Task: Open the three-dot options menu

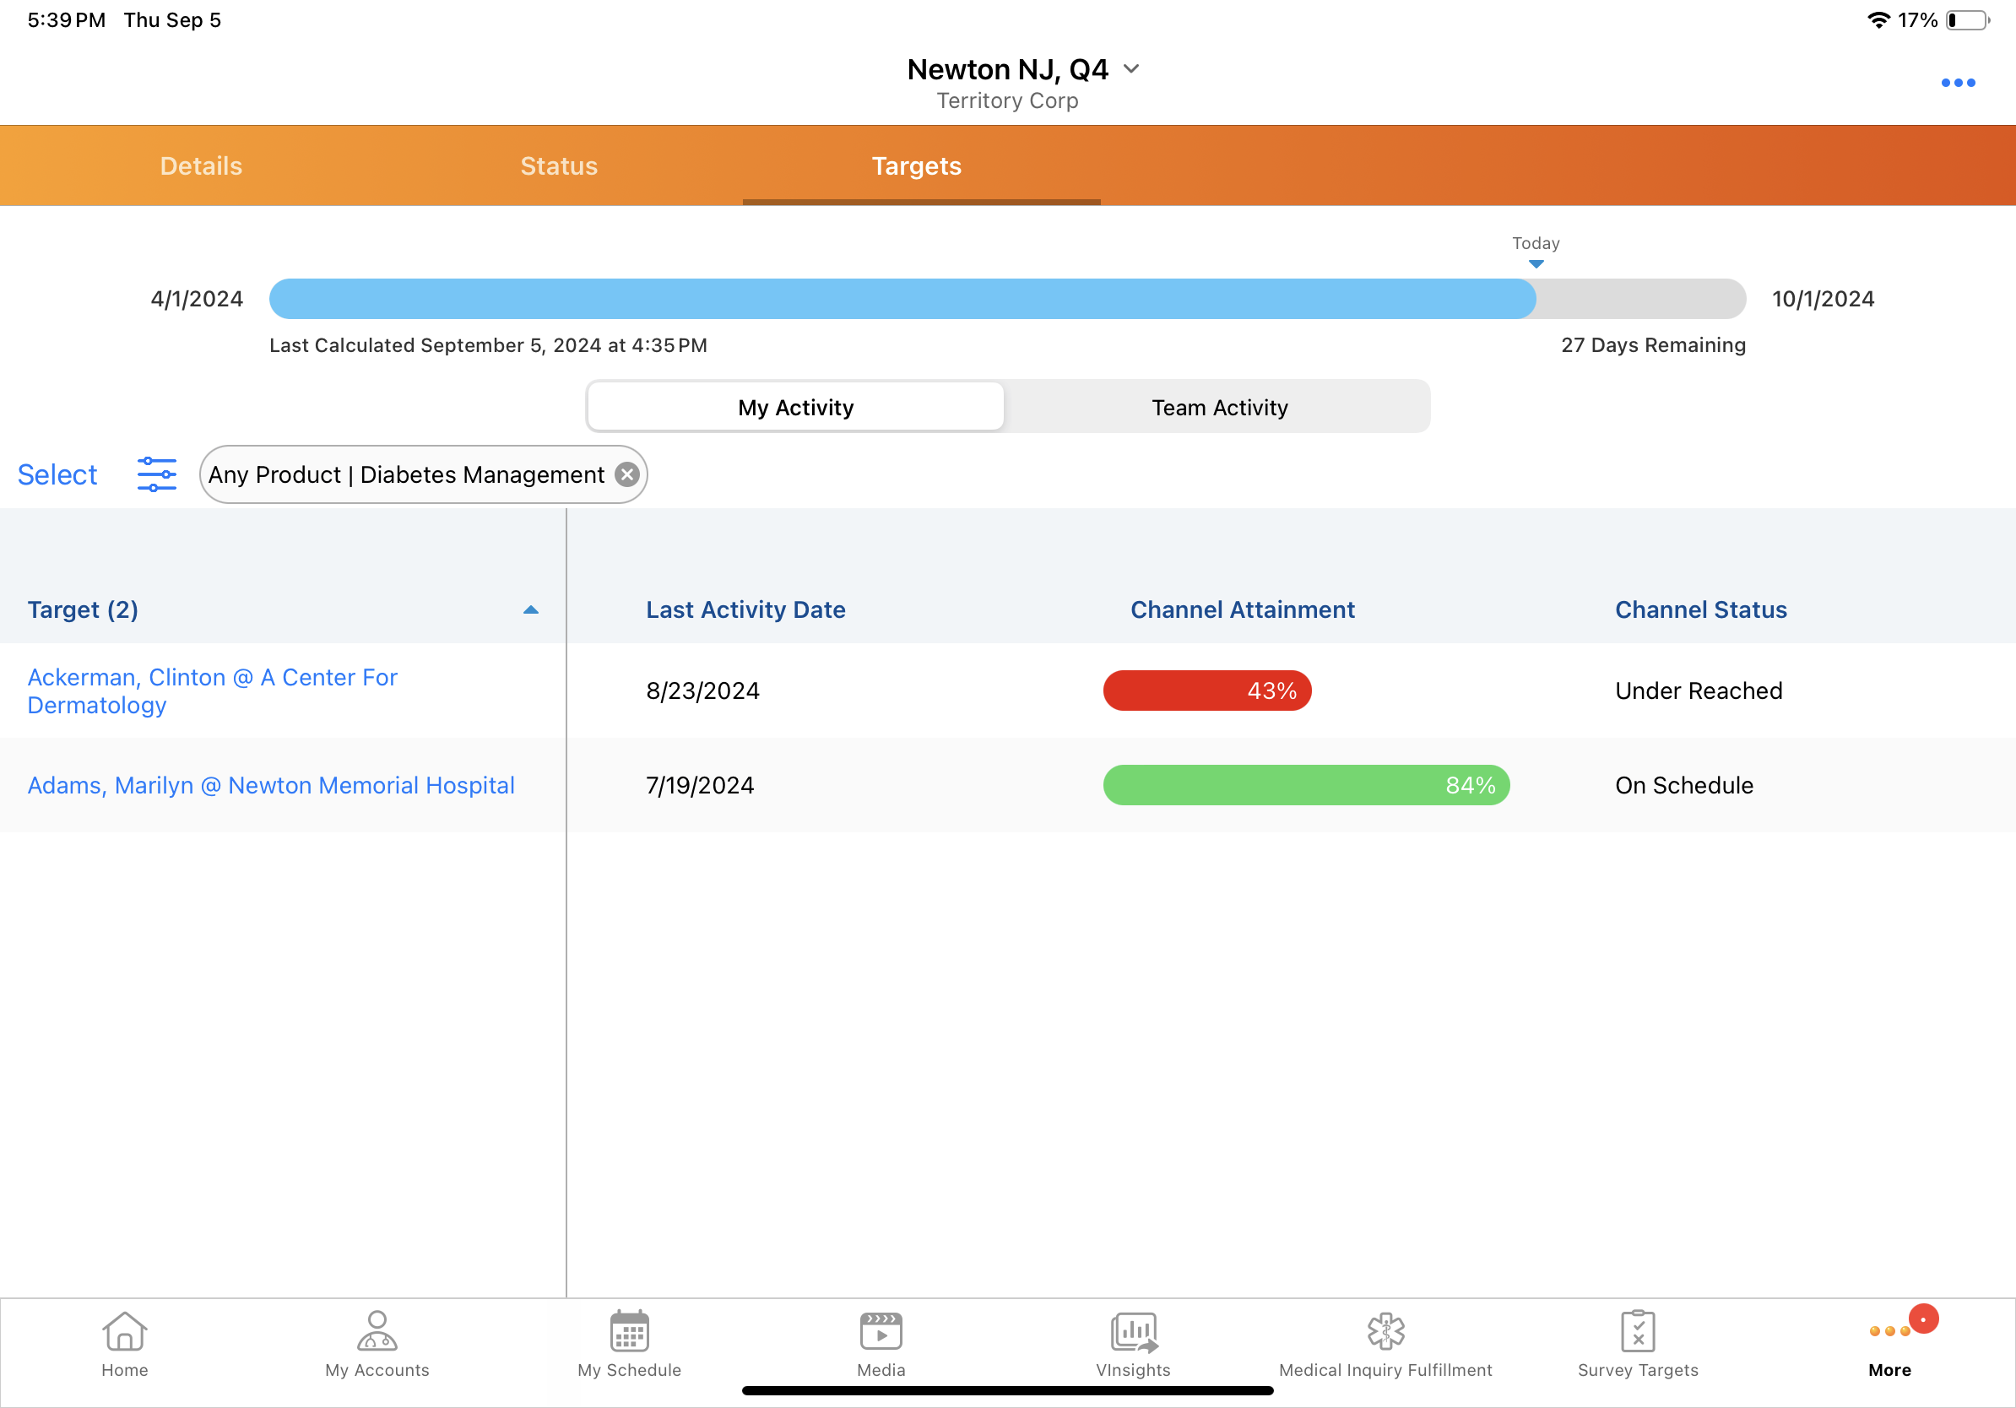Action: pos(1957,83)
